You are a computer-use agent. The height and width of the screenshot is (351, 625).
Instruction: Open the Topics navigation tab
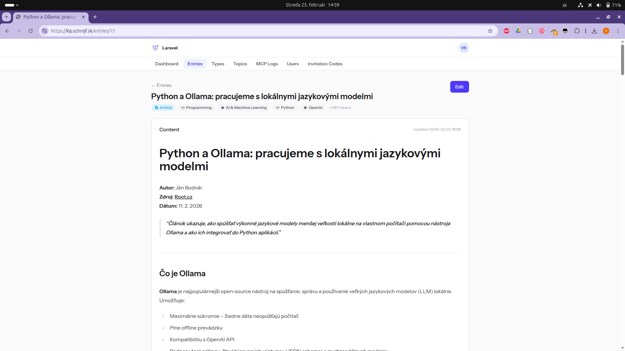point(240,64)
